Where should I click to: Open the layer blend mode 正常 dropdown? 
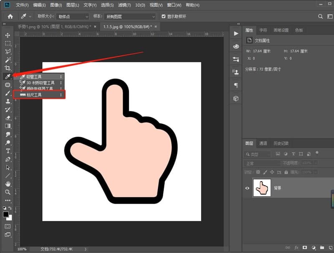tap(262, 163)
